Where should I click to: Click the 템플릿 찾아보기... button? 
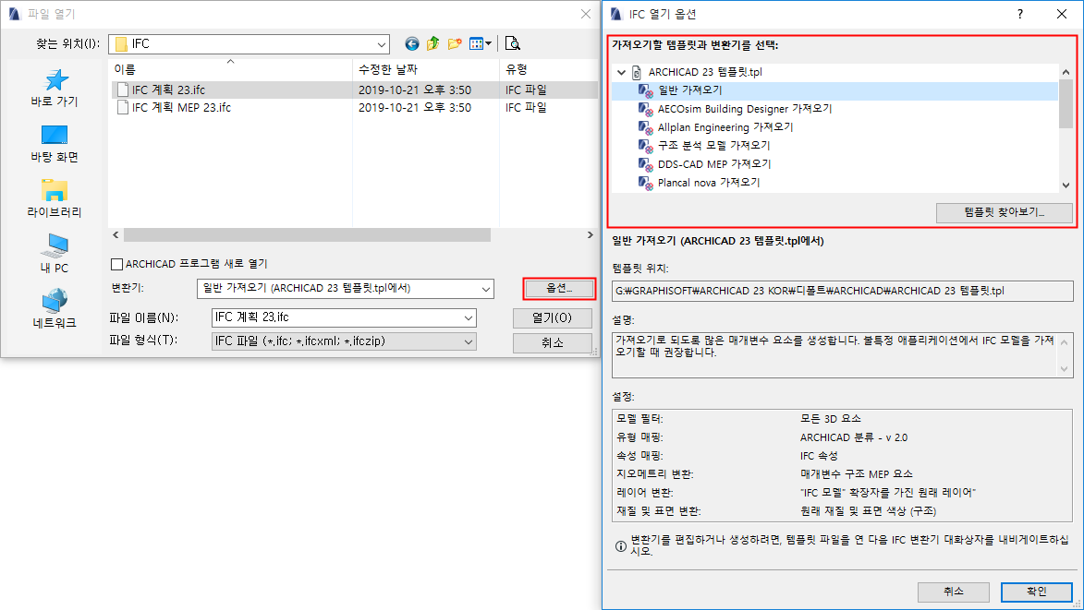tap(1004, 212)
